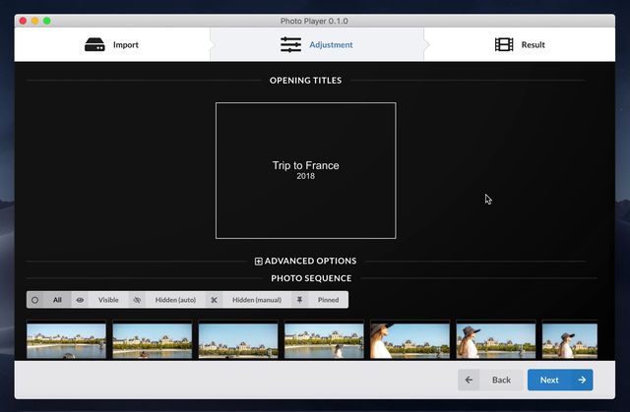Minimize the Photo Player window
This screenshot has height=412, width=630.
[35, 21]
